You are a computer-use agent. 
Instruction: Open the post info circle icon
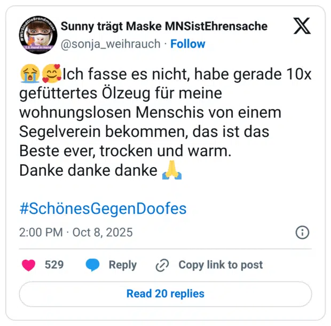tap(302, 232)
